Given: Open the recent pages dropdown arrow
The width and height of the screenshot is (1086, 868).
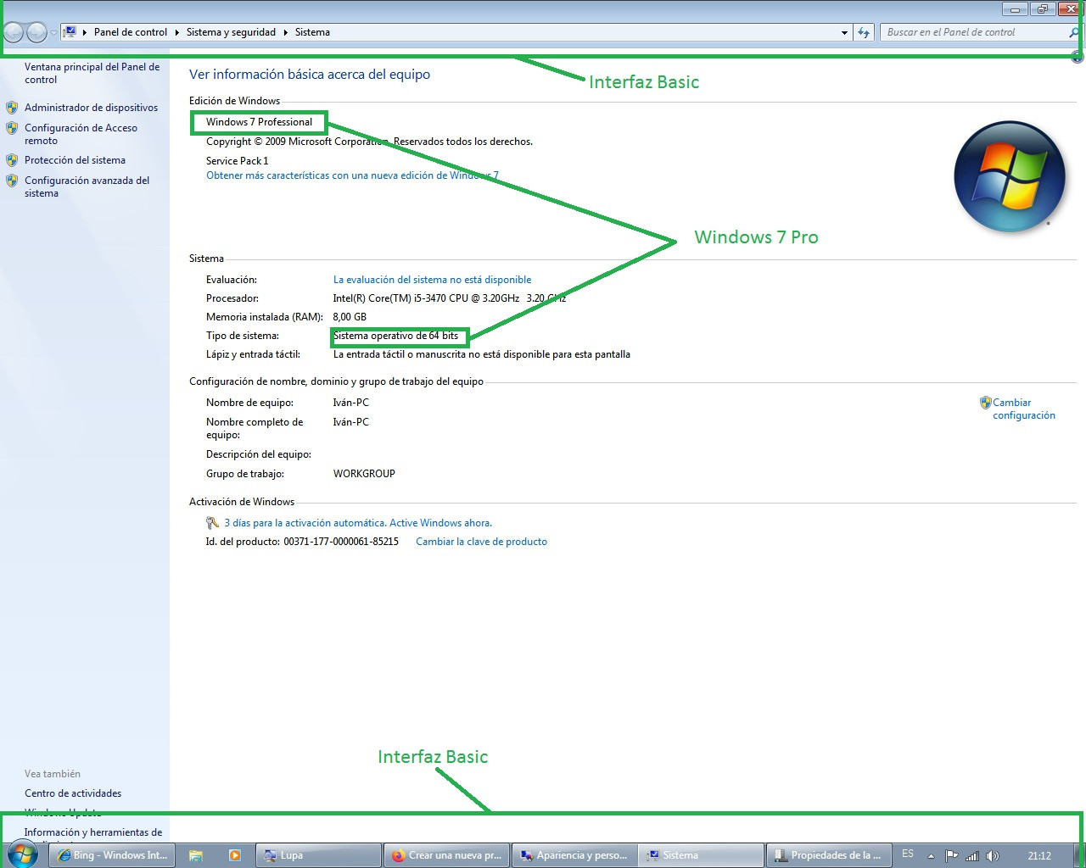Looking at the screenshot, I should [x=53, y=33].
